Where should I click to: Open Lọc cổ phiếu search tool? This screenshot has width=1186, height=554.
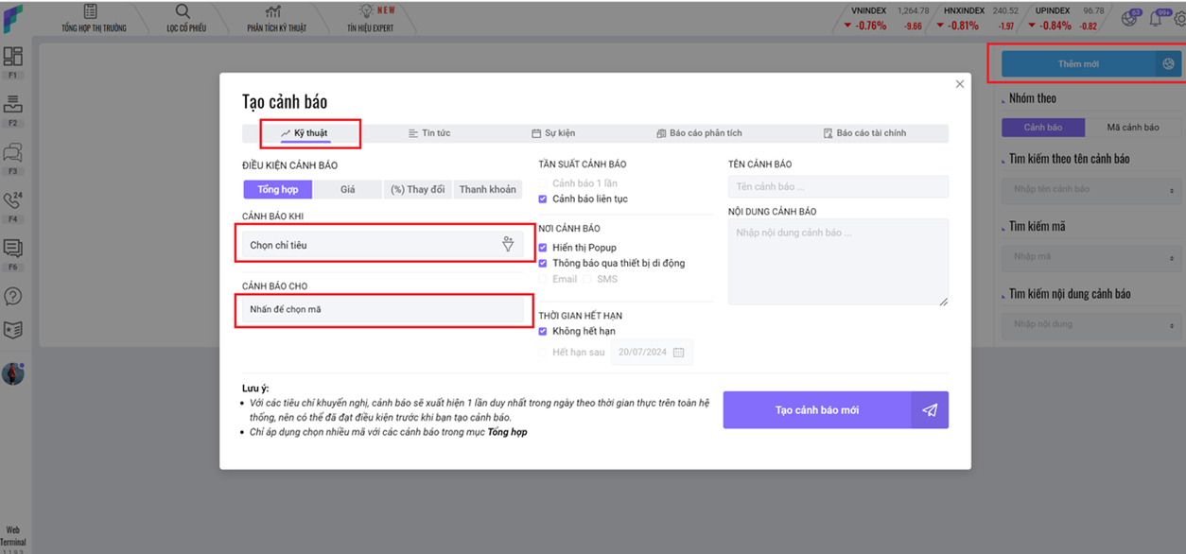tap(185, 18)
